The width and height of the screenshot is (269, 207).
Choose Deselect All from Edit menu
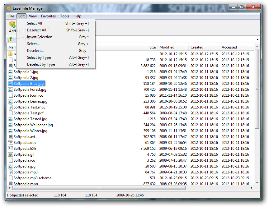click(x=56, y=30)
